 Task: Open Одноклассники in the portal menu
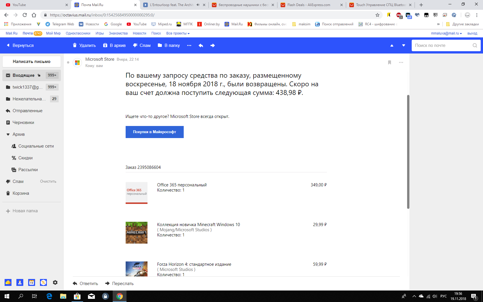pos(78,33)
